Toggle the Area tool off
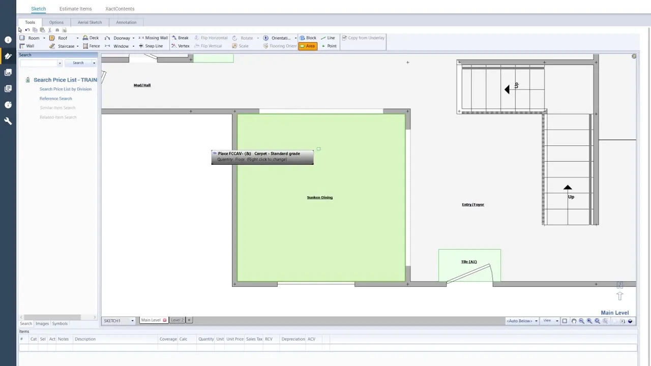The image size is (651, 366). point(307,46)
